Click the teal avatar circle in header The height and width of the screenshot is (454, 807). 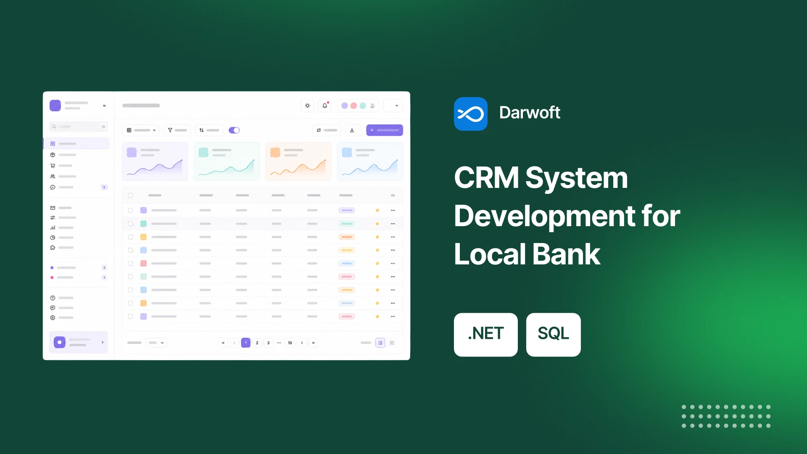[x=363, y=106]
